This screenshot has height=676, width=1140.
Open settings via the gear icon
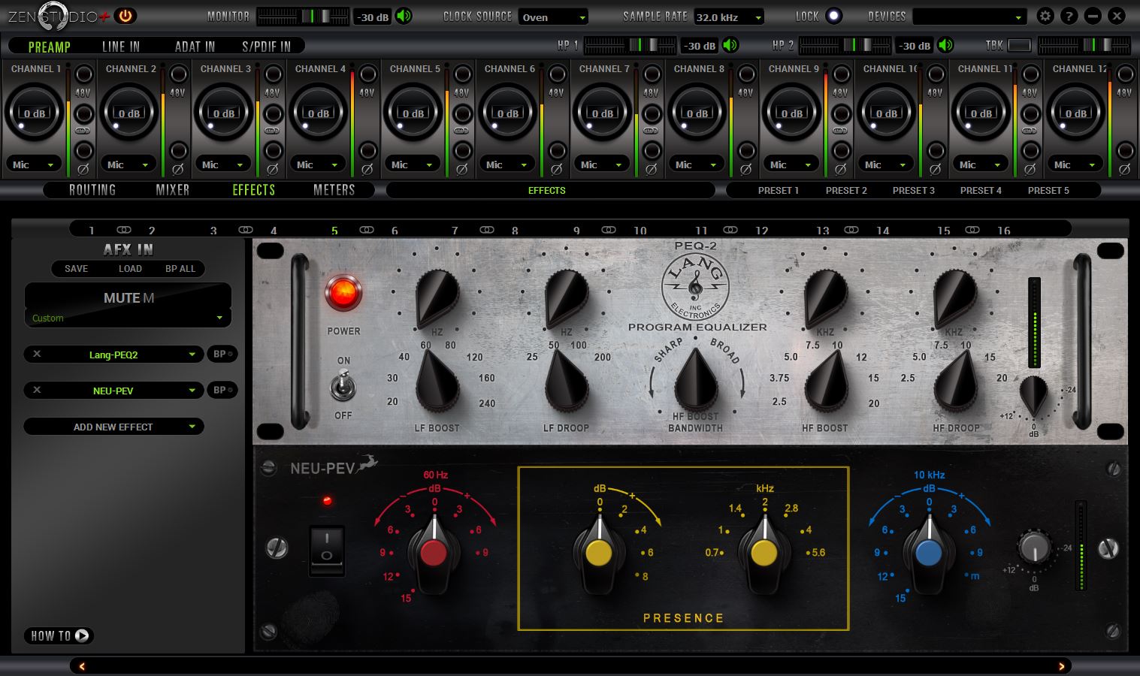click(1045, 16)
